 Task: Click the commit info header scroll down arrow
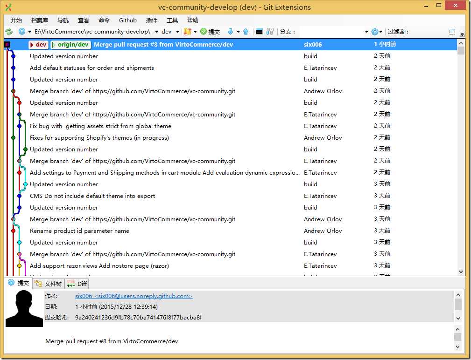point(458,319)
